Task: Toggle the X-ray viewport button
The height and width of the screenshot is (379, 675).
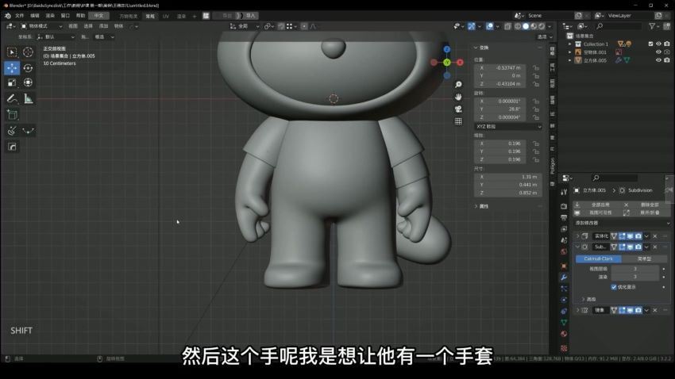Action: coord(508,26)
